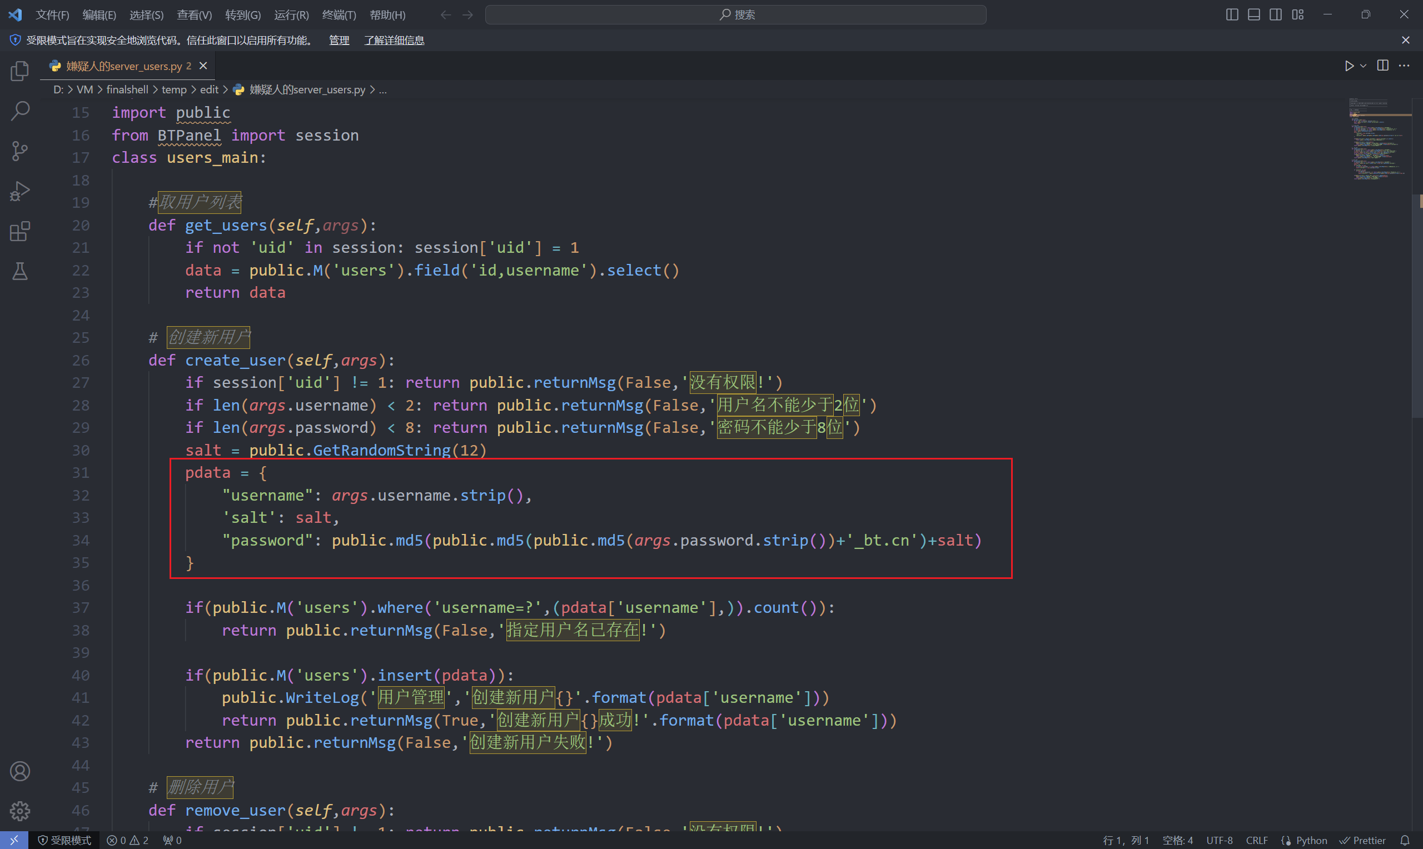Image resolution: width=1423 pixels, height=849 pixels.
Task: Toggle secondary side bar visibility
Action: coord(1275,14)
